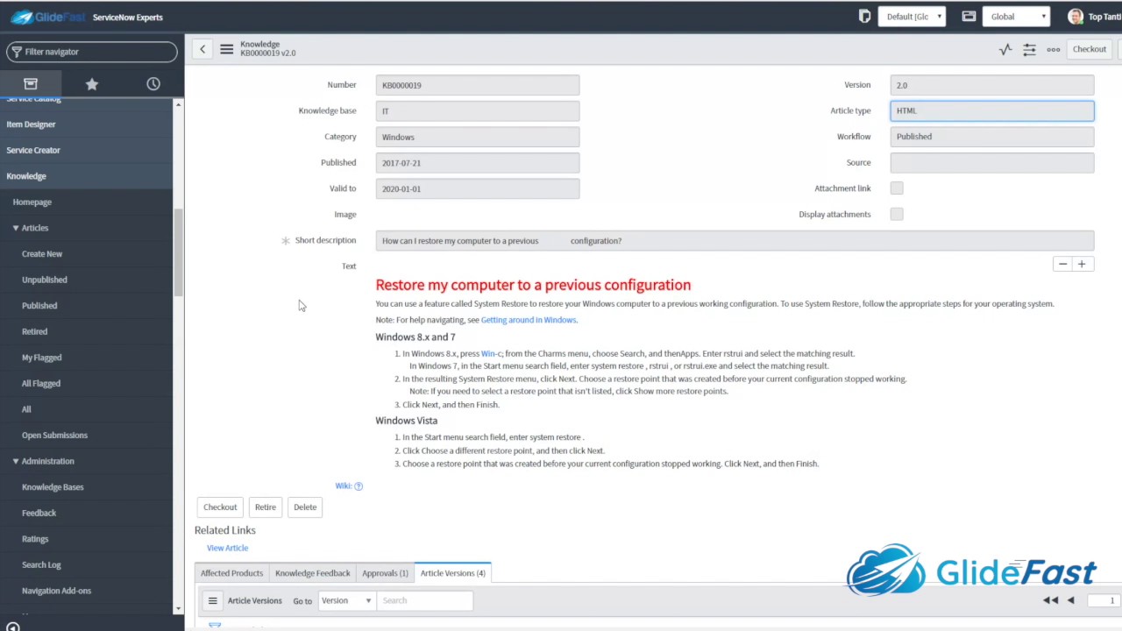Image resolution: width=1122 pixels, height=631 pixels.
Task: Click the Filter navigator field
Action: point(92,52)
